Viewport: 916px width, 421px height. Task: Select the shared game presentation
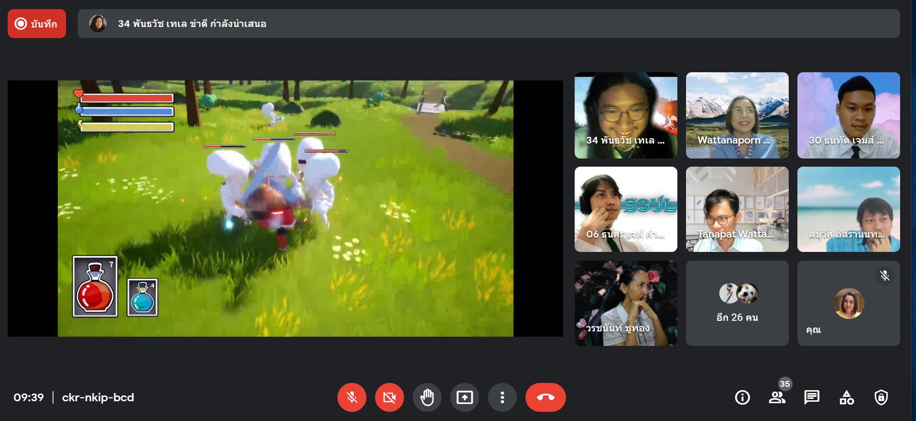[x=285, y=209]
